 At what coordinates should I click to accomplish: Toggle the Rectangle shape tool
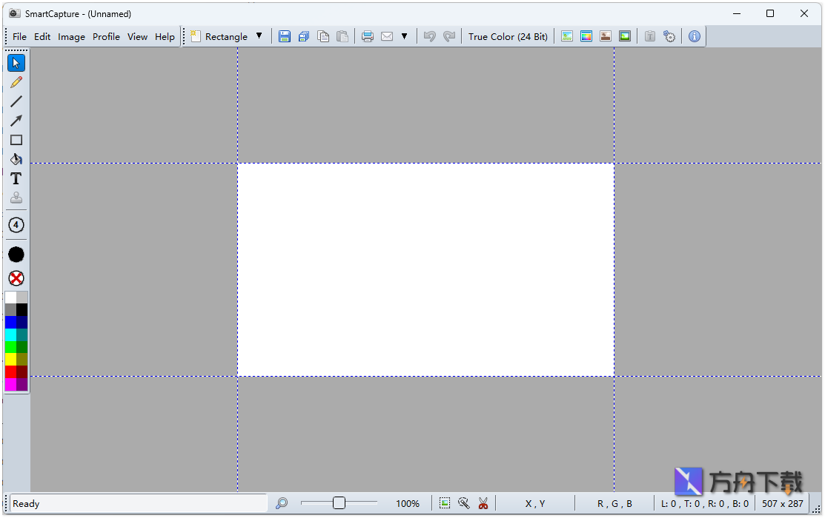[16, 140]
